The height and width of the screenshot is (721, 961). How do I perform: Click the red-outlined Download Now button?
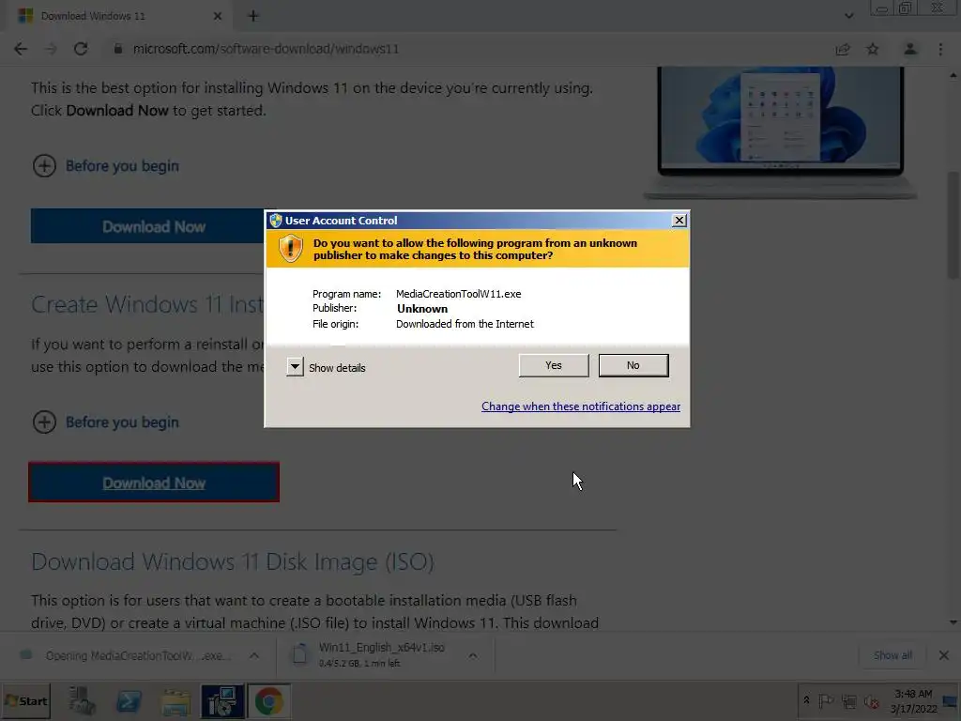click(154, 483)
